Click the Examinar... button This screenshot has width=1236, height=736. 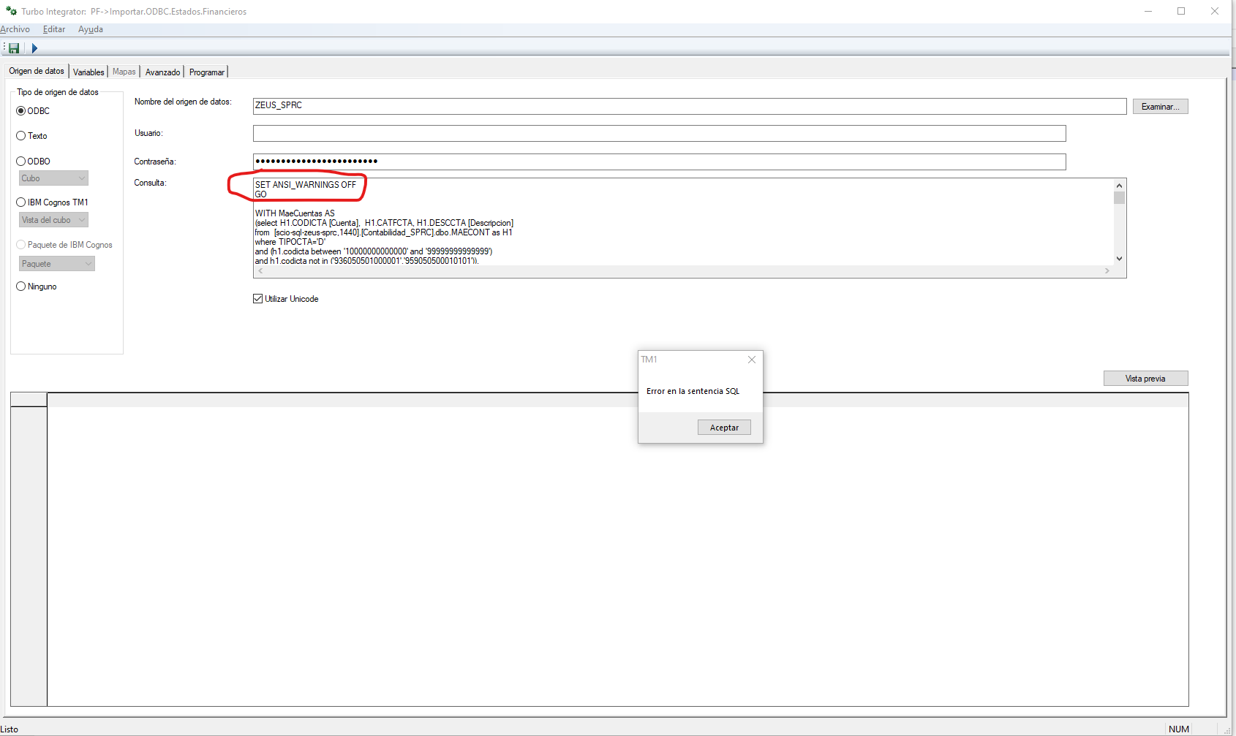point(1161,107)
